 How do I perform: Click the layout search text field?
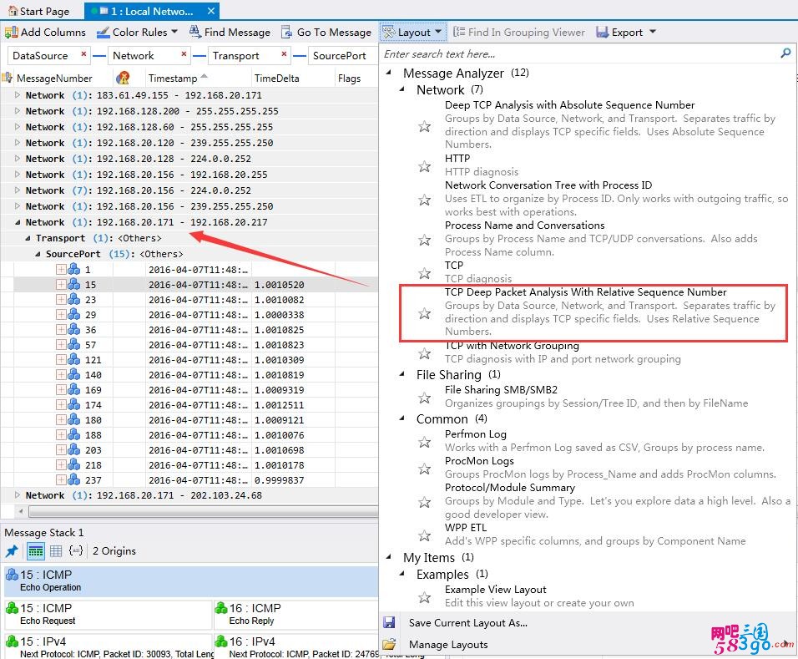coord(576,54)
